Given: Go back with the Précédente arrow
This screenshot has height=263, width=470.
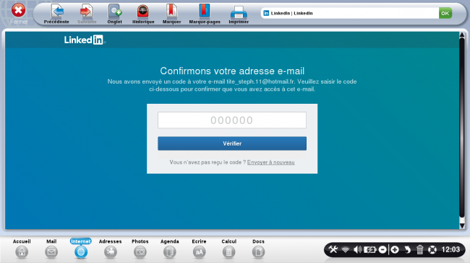Looking at the screenshot, I should [56, 14].
